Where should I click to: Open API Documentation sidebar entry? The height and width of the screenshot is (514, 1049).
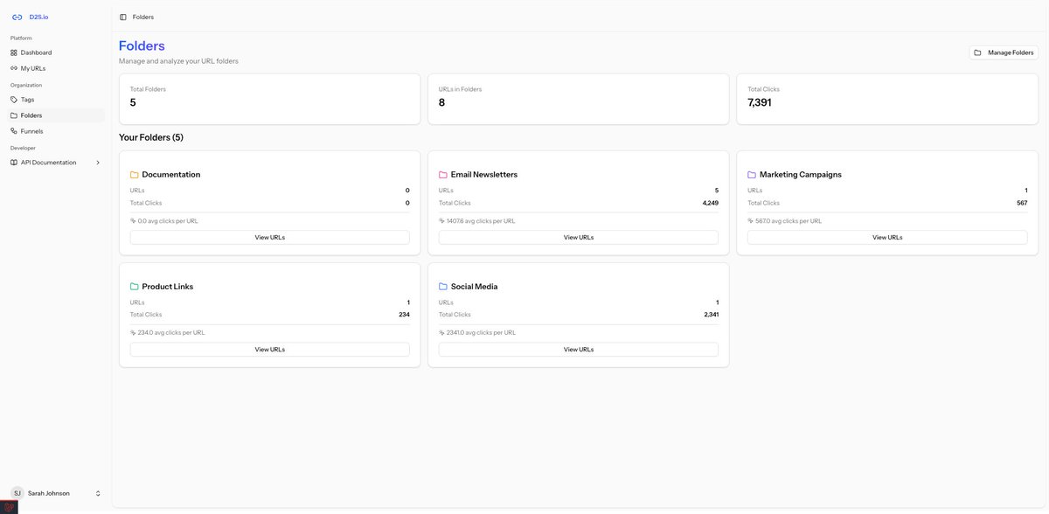(x=56, y=163)
